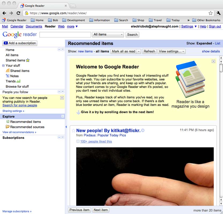The height and width of the screenshot is (214, 223).
Task: Click the Add a subscription button
Action: click(20, 43)
